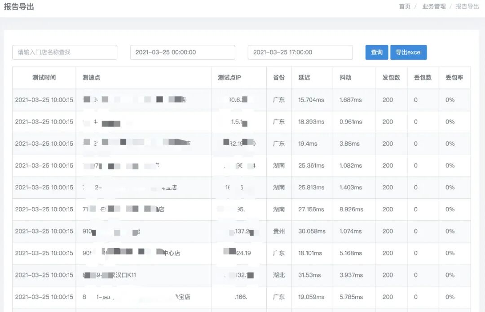The width and height of the screenshot is (485, 312).
Task: Select the 18.393ms delay value
Action: pos(311,122)
